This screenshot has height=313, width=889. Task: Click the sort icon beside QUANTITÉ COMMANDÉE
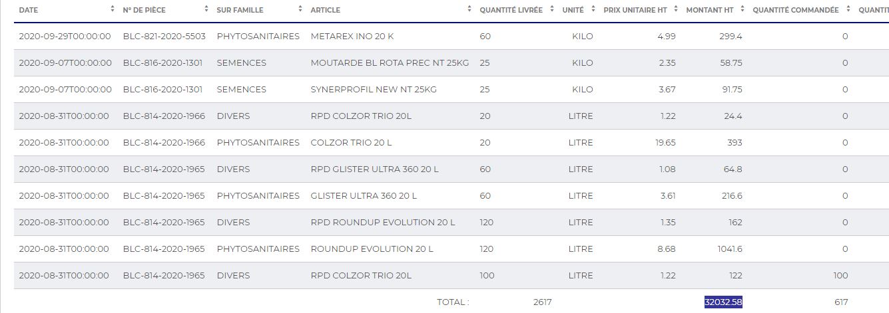tap(848, 10)
